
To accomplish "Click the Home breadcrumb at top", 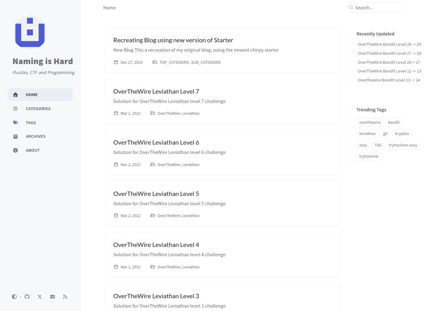I will [x=110, y=8].
